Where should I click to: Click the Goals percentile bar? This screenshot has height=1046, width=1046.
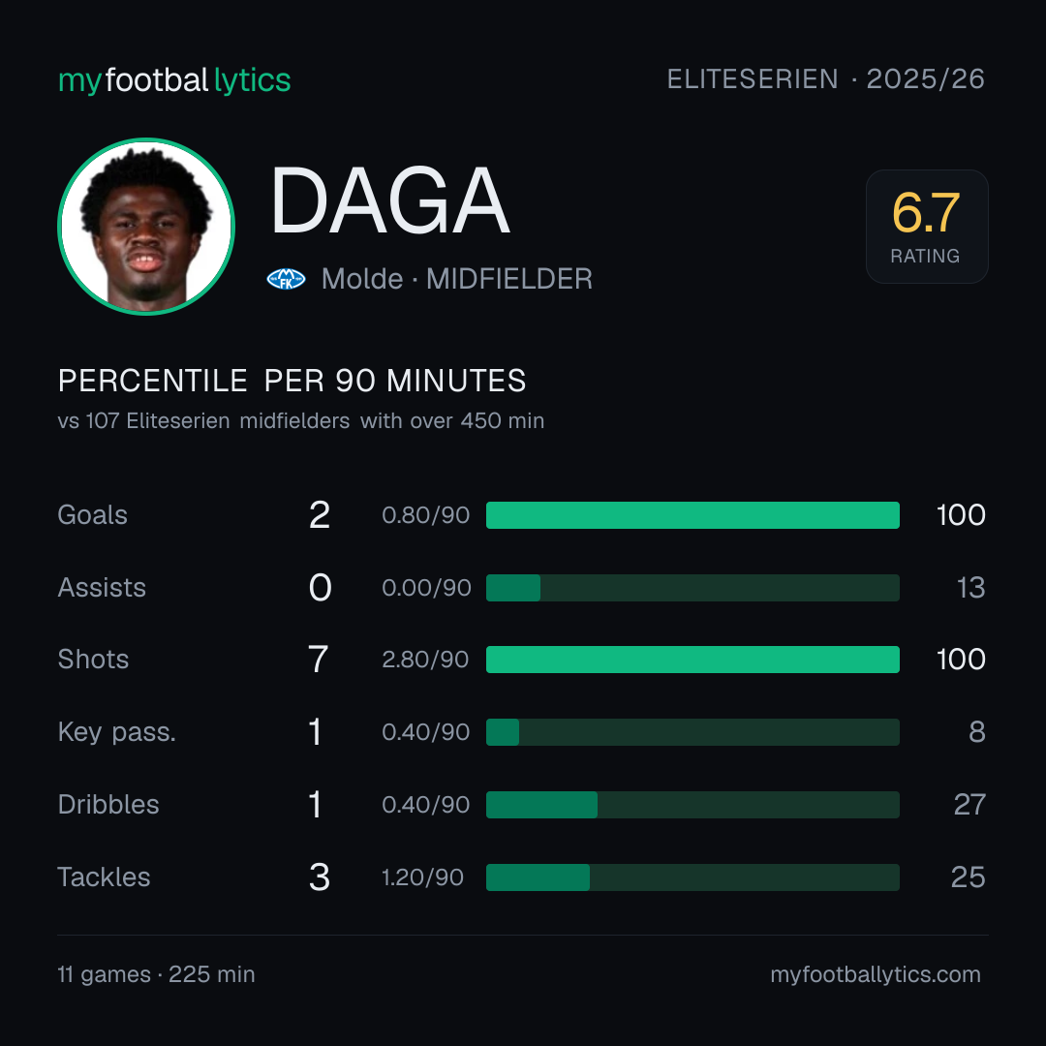(x=692, y=515)
